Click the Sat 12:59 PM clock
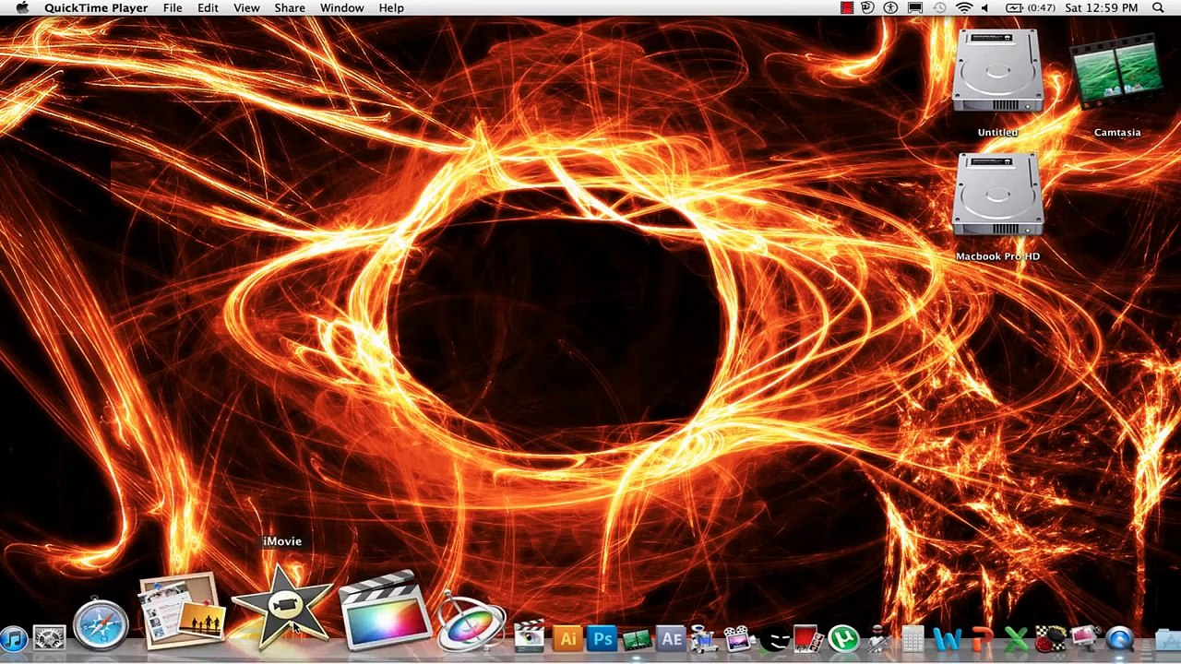The image size is (1181, 664). point(1101,8)
